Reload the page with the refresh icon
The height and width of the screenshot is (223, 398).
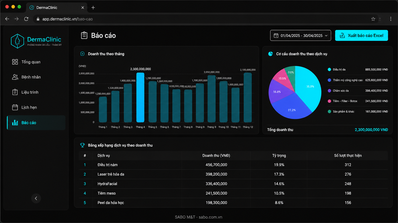click(26, 19)
